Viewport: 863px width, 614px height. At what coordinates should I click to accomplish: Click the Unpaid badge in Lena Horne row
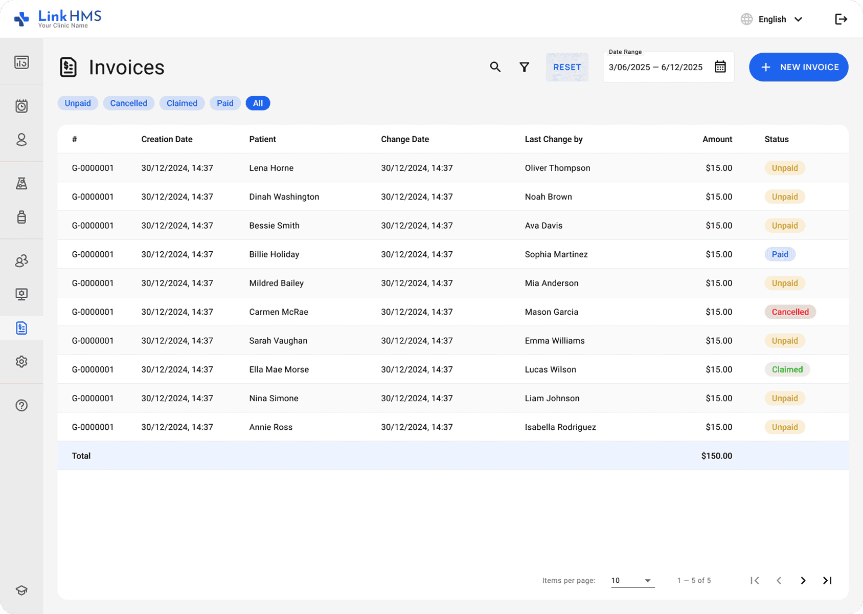pos(785,168)
